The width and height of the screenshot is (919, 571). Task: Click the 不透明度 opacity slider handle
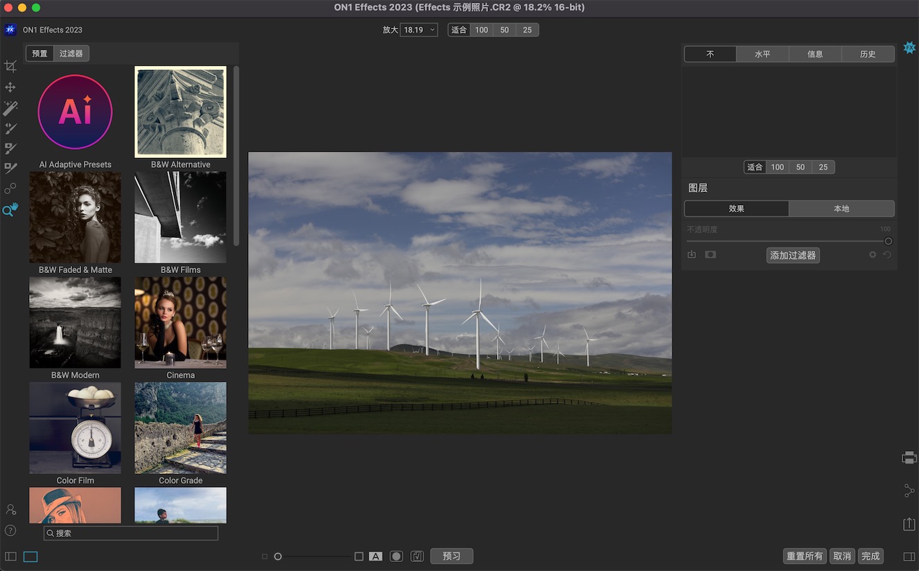coord(889,241)
